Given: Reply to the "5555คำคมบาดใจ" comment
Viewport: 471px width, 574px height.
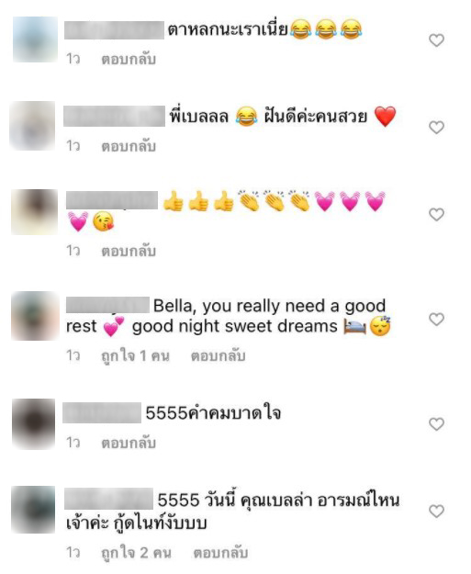Looking at the screenshot, I should coord(129,443).
